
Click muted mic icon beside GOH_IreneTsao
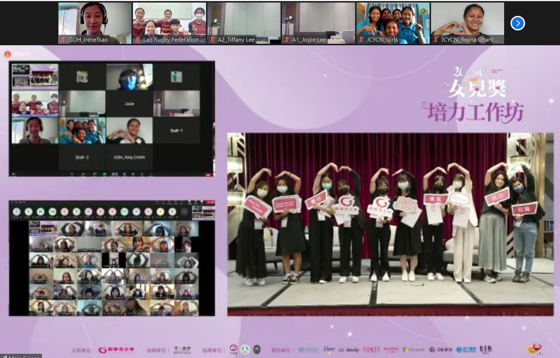pos(63,40)
